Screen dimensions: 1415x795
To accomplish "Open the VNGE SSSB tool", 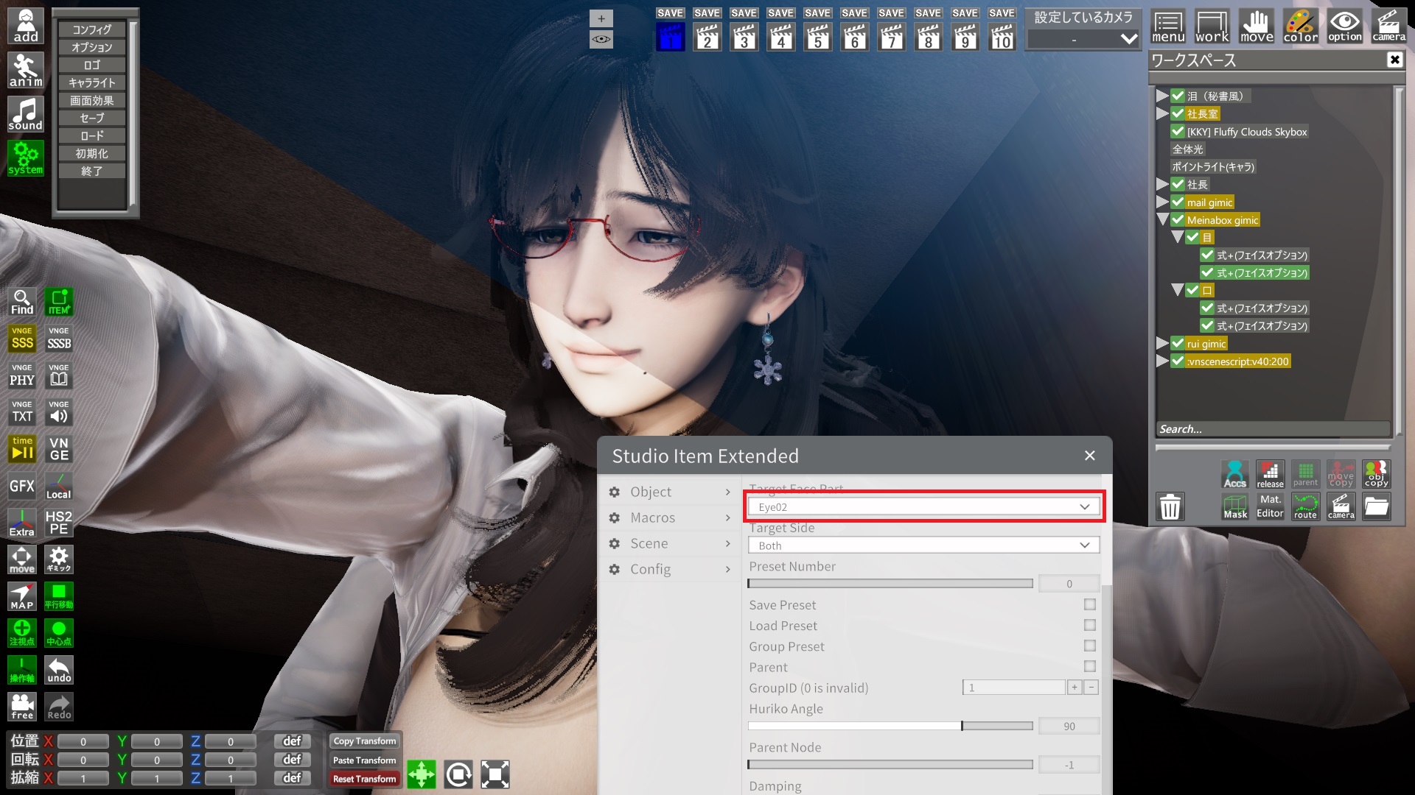I will [x=59, y=339].
